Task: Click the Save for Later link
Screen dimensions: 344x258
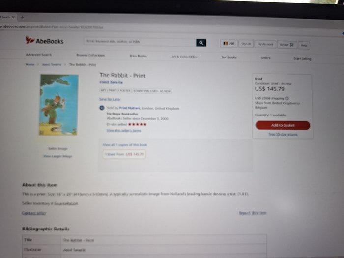Action: click(x=110, y=99)
